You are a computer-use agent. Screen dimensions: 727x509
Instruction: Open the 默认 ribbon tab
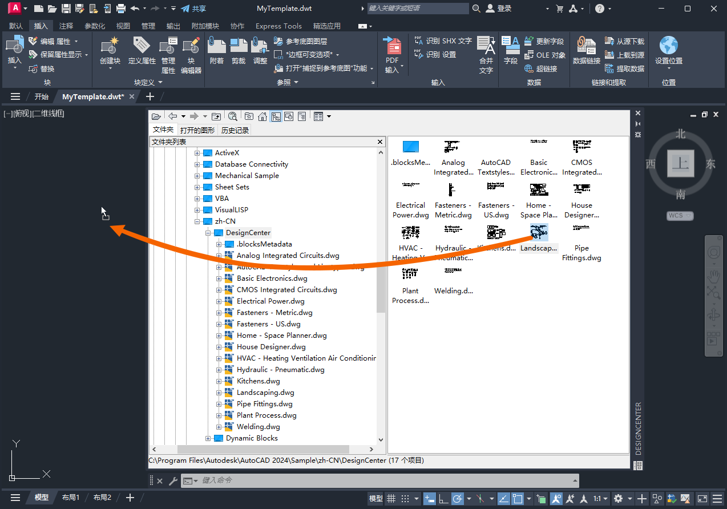[17, 26]
